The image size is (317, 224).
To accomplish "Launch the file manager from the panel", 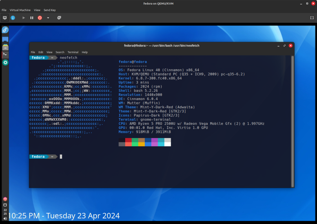I will (x=5, y=47).
